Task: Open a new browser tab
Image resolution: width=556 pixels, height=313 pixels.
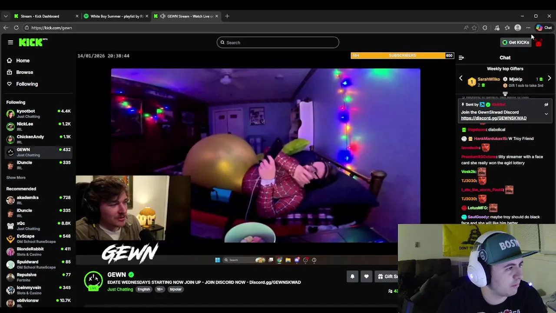Action: pos(227,16)
